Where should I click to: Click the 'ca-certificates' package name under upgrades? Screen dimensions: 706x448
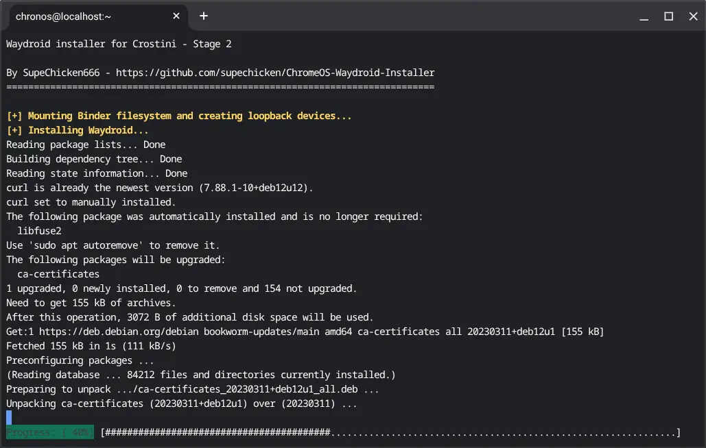click(58, 274)
